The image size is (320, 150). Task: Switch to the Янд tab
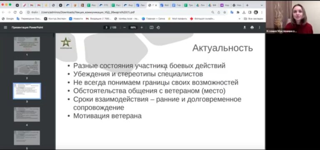point(129,5)
